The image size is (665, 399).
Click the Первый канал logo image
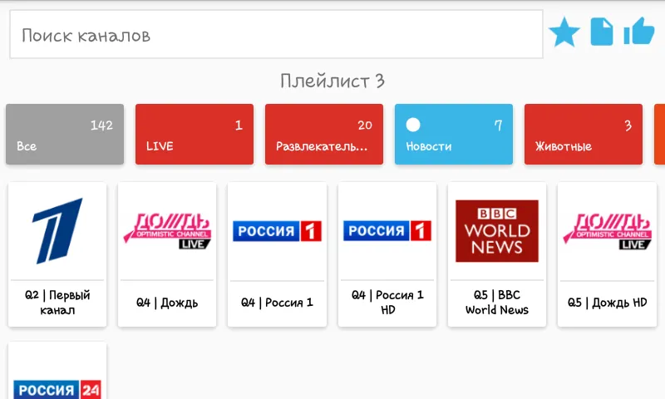(57, 230)
